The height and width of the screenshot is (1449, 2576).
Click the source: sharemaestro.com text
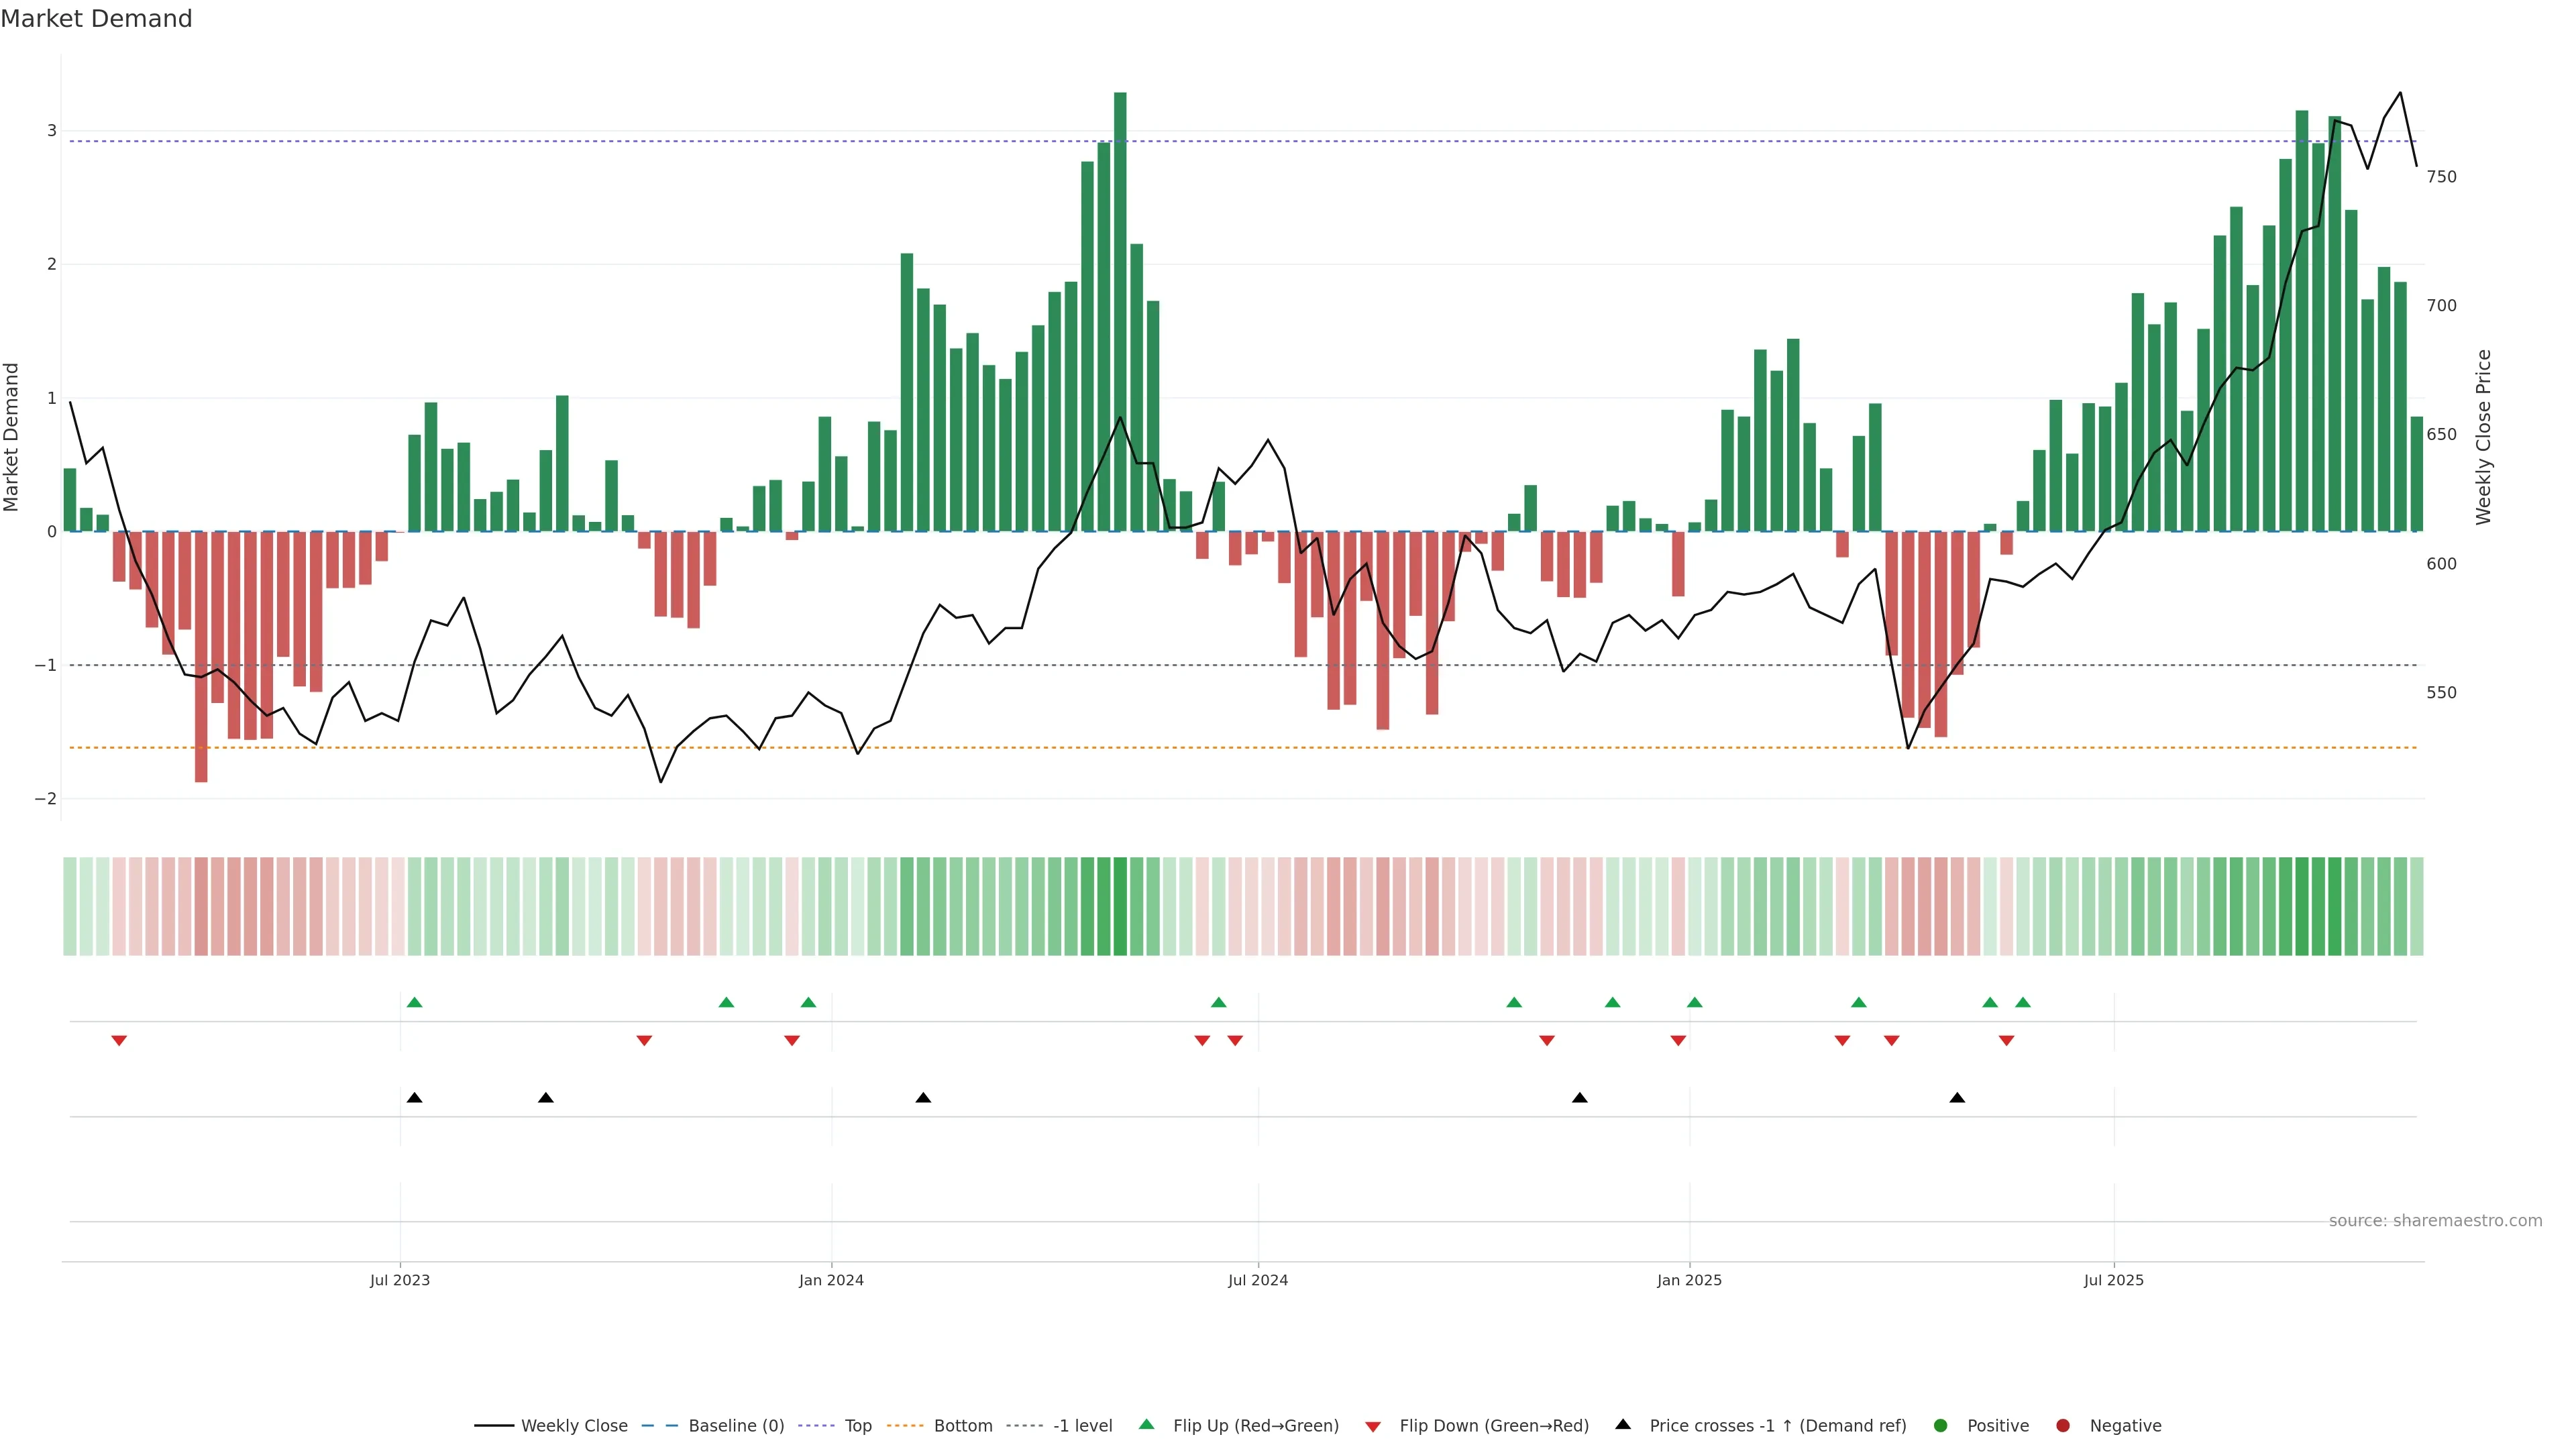[2435, 1221]
